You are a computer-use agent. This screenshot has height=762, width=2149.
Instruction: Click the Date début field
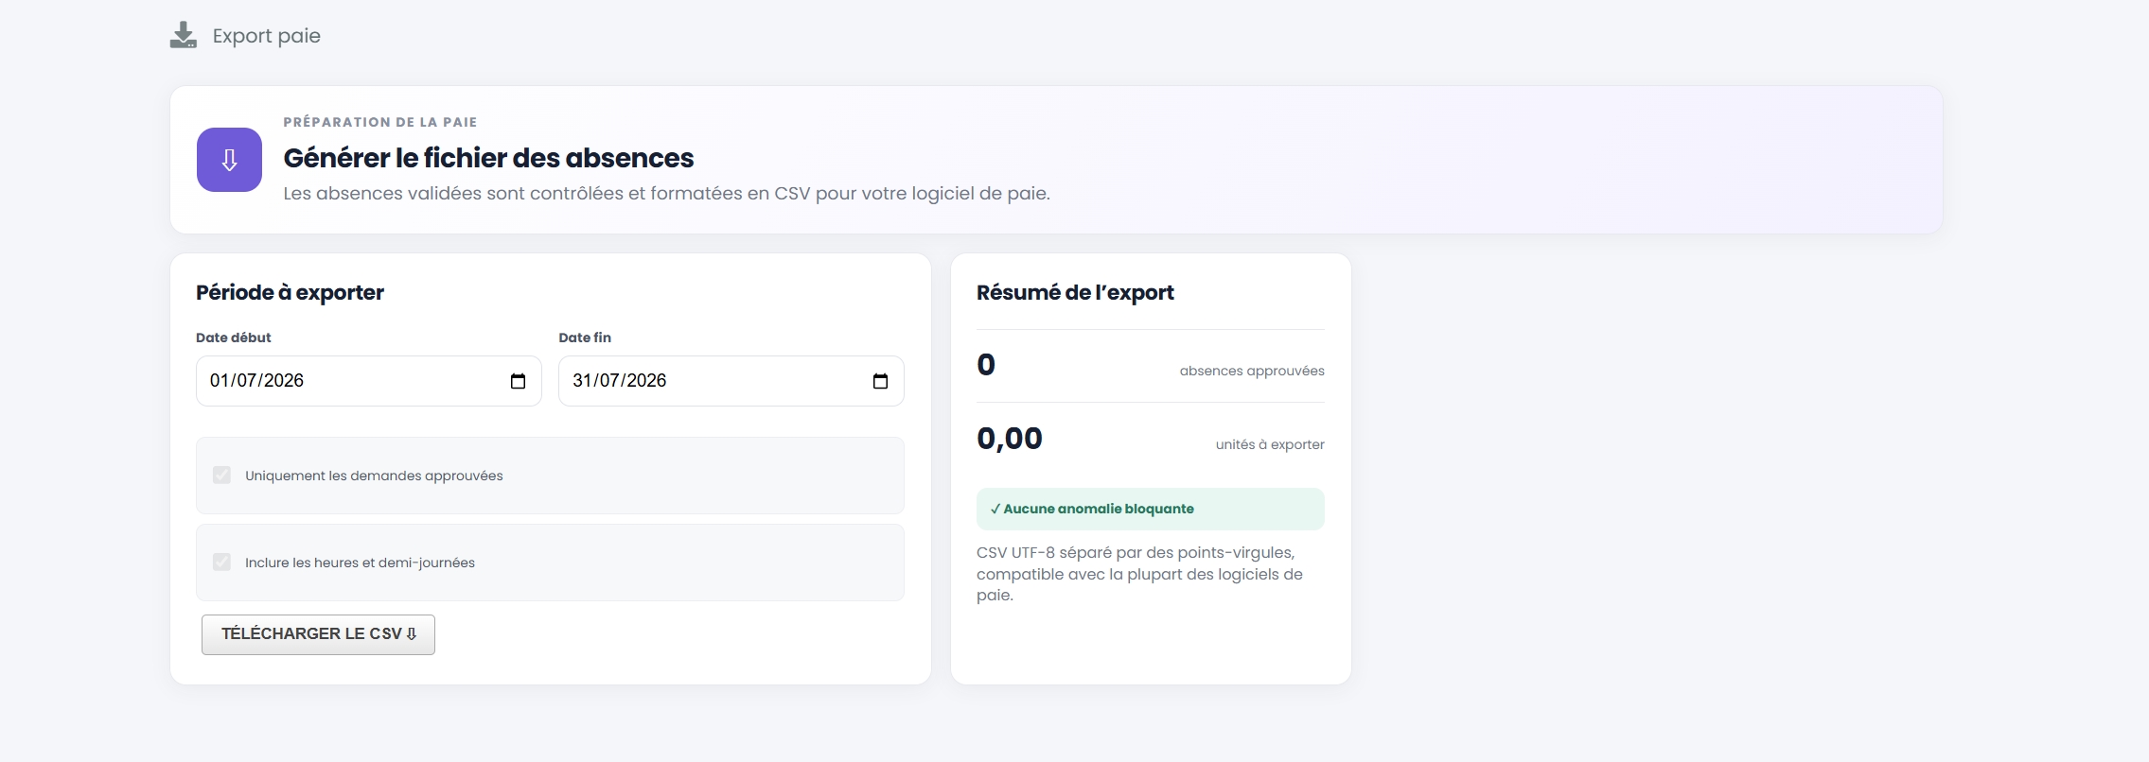[368, 381]
